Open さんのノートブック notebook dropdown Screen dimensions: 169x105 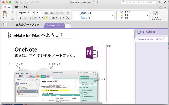click(x=28, y=25)
